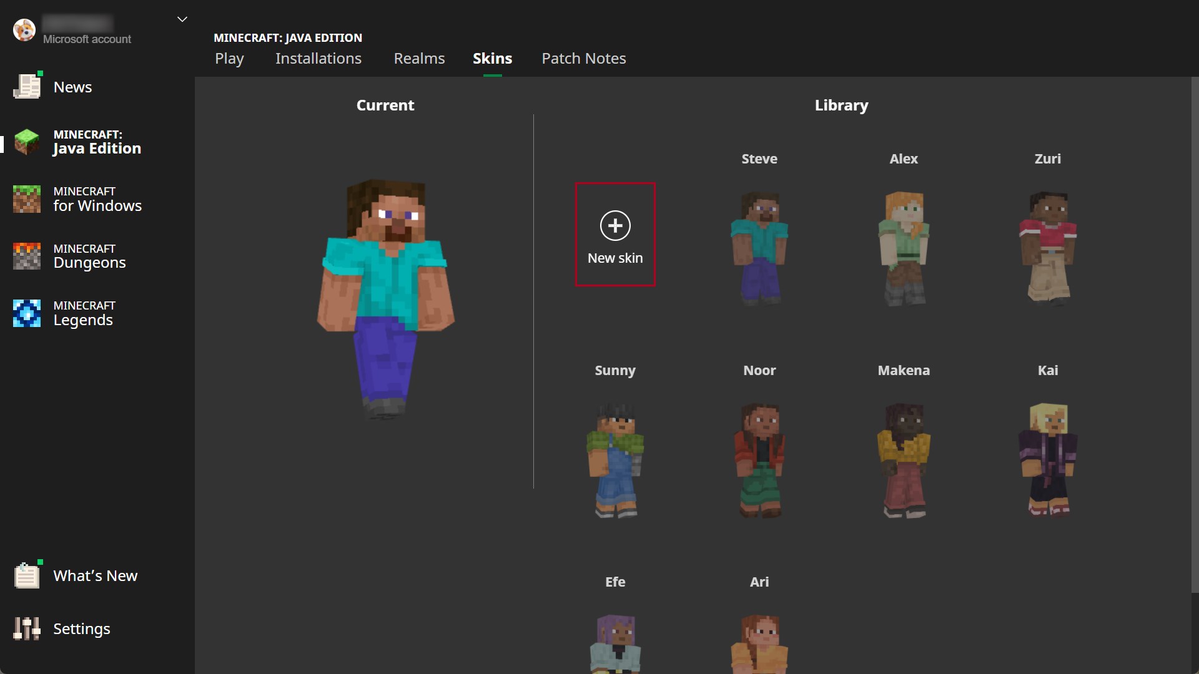Image resolution: width=1199 pixels, height=674 pixels.
Task: Click the Steve name label
Action: pyautogui.click(x=759, y=159)
